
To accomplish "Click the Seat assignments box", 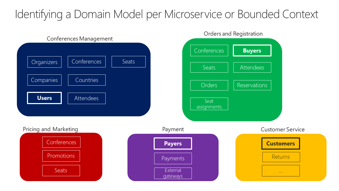I will pos(209,104).
